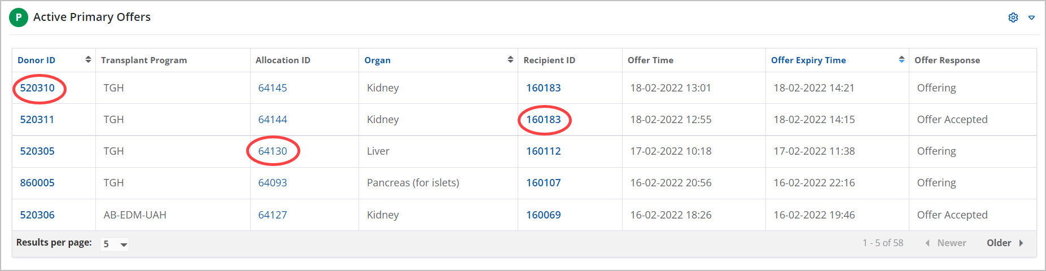Click the Newer left arrow icon
Screen dimensions: 1046x271
[927, 243]
